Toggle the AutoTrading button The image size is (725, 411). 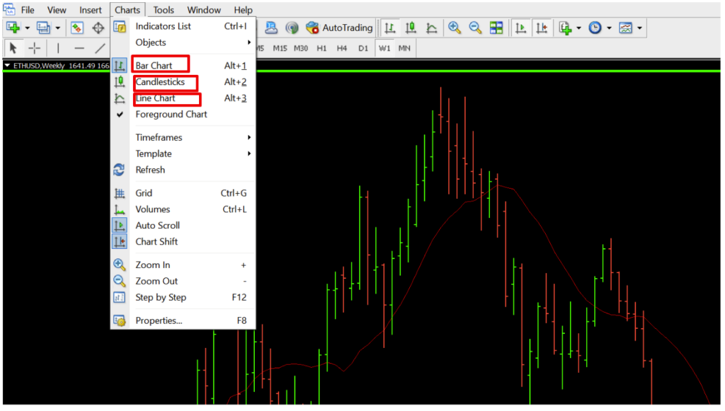[x=339, y=28]
